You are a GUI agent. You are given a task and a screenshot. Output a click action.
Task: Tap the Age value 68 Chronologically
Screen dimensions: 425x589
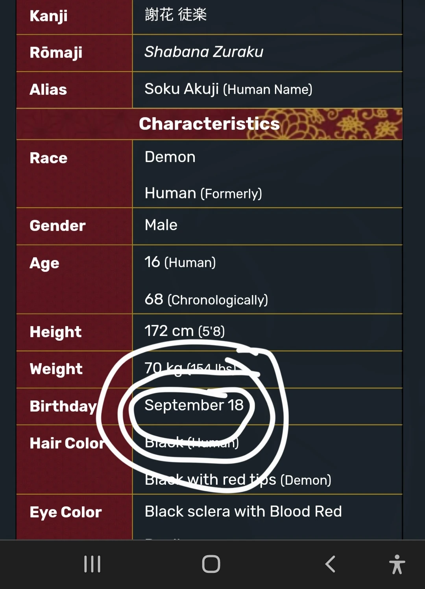pos(205,299)
